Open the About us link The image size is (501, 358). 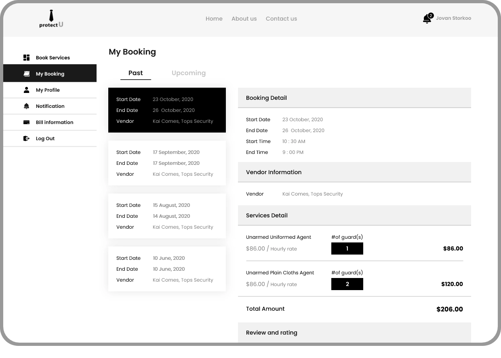(x=244, y=19)
